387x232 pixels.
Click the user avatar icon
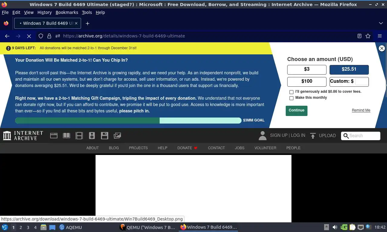tap(262, 136)
